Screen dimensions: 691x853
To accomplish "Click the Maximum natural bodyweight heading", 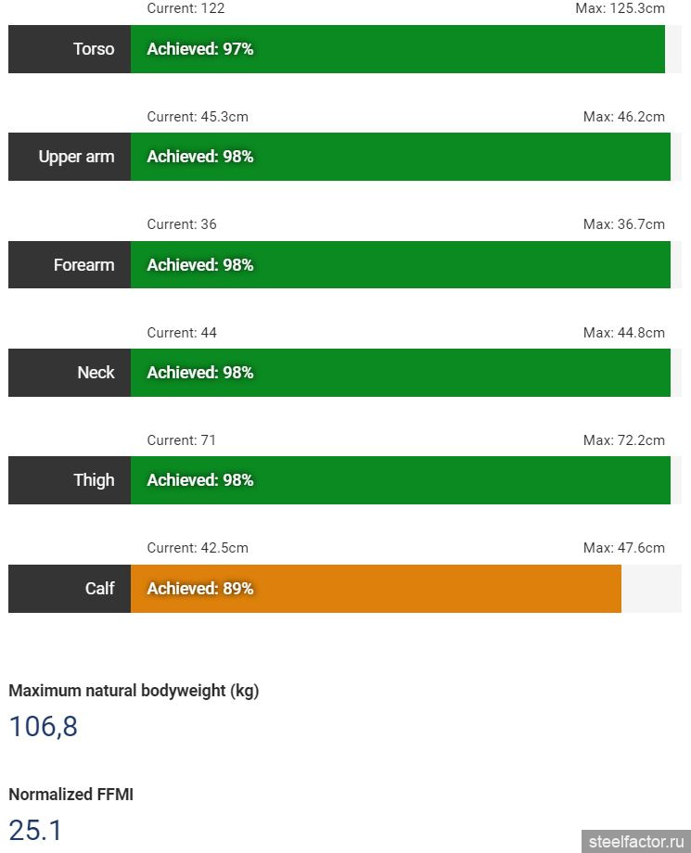I will tap(134, 691).
